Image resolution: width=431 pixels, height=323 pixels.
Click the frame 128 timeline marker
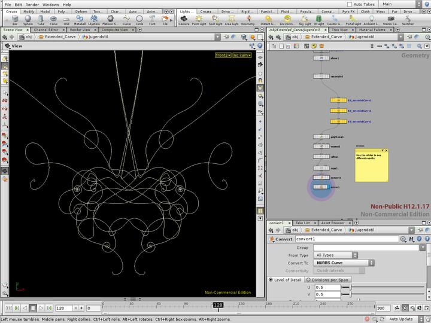(x=218, y=305)
